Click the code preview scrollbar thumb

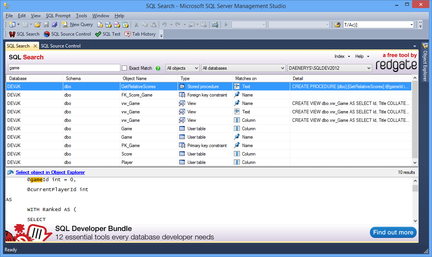pyautogui.click(x=415, y=188)
